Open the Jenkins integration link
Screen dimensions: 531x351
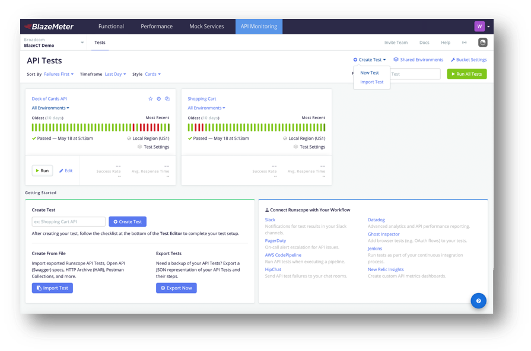[375, 248]
